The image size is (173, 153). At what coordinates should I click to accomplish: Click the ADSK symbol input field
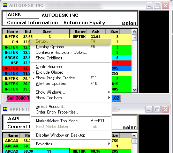23,15
